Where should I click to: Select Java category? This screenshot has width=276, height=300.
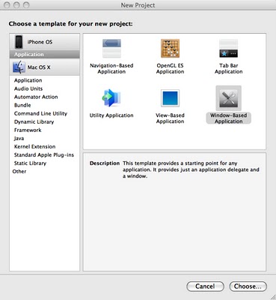coord(45,138)
